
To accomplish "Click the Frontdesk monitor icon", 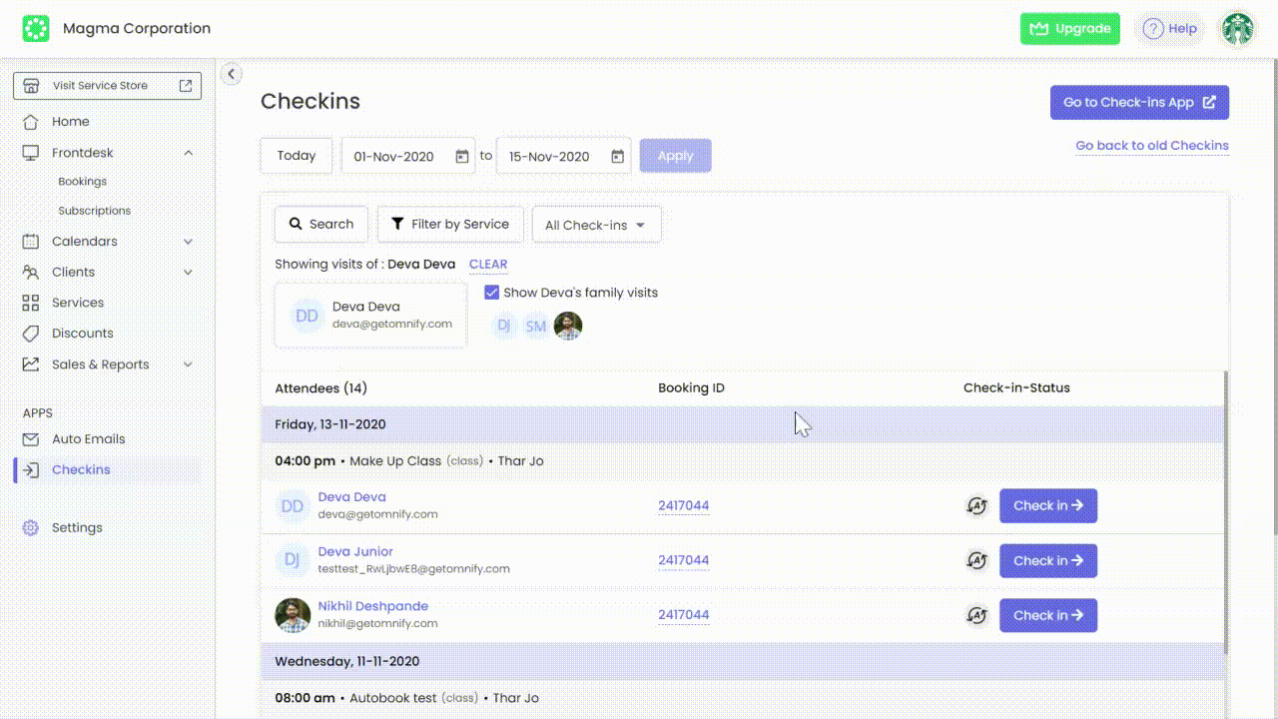I will [x=31, y=153].
